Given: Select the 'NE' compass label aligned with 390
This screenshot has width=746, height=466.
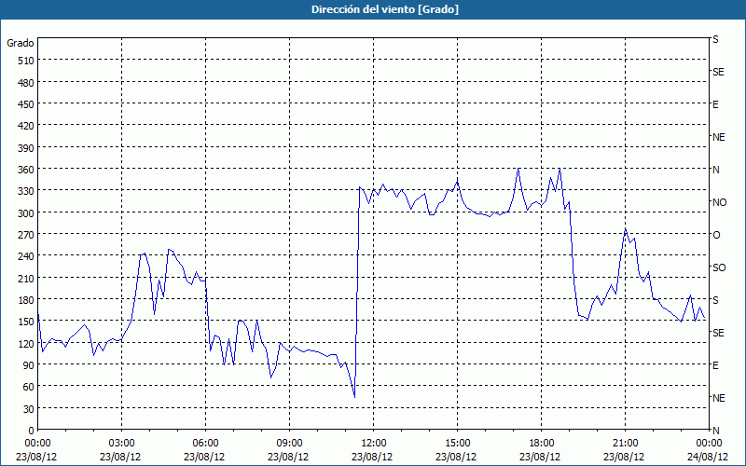Looking at the screenshot, I should pos(719,137).
